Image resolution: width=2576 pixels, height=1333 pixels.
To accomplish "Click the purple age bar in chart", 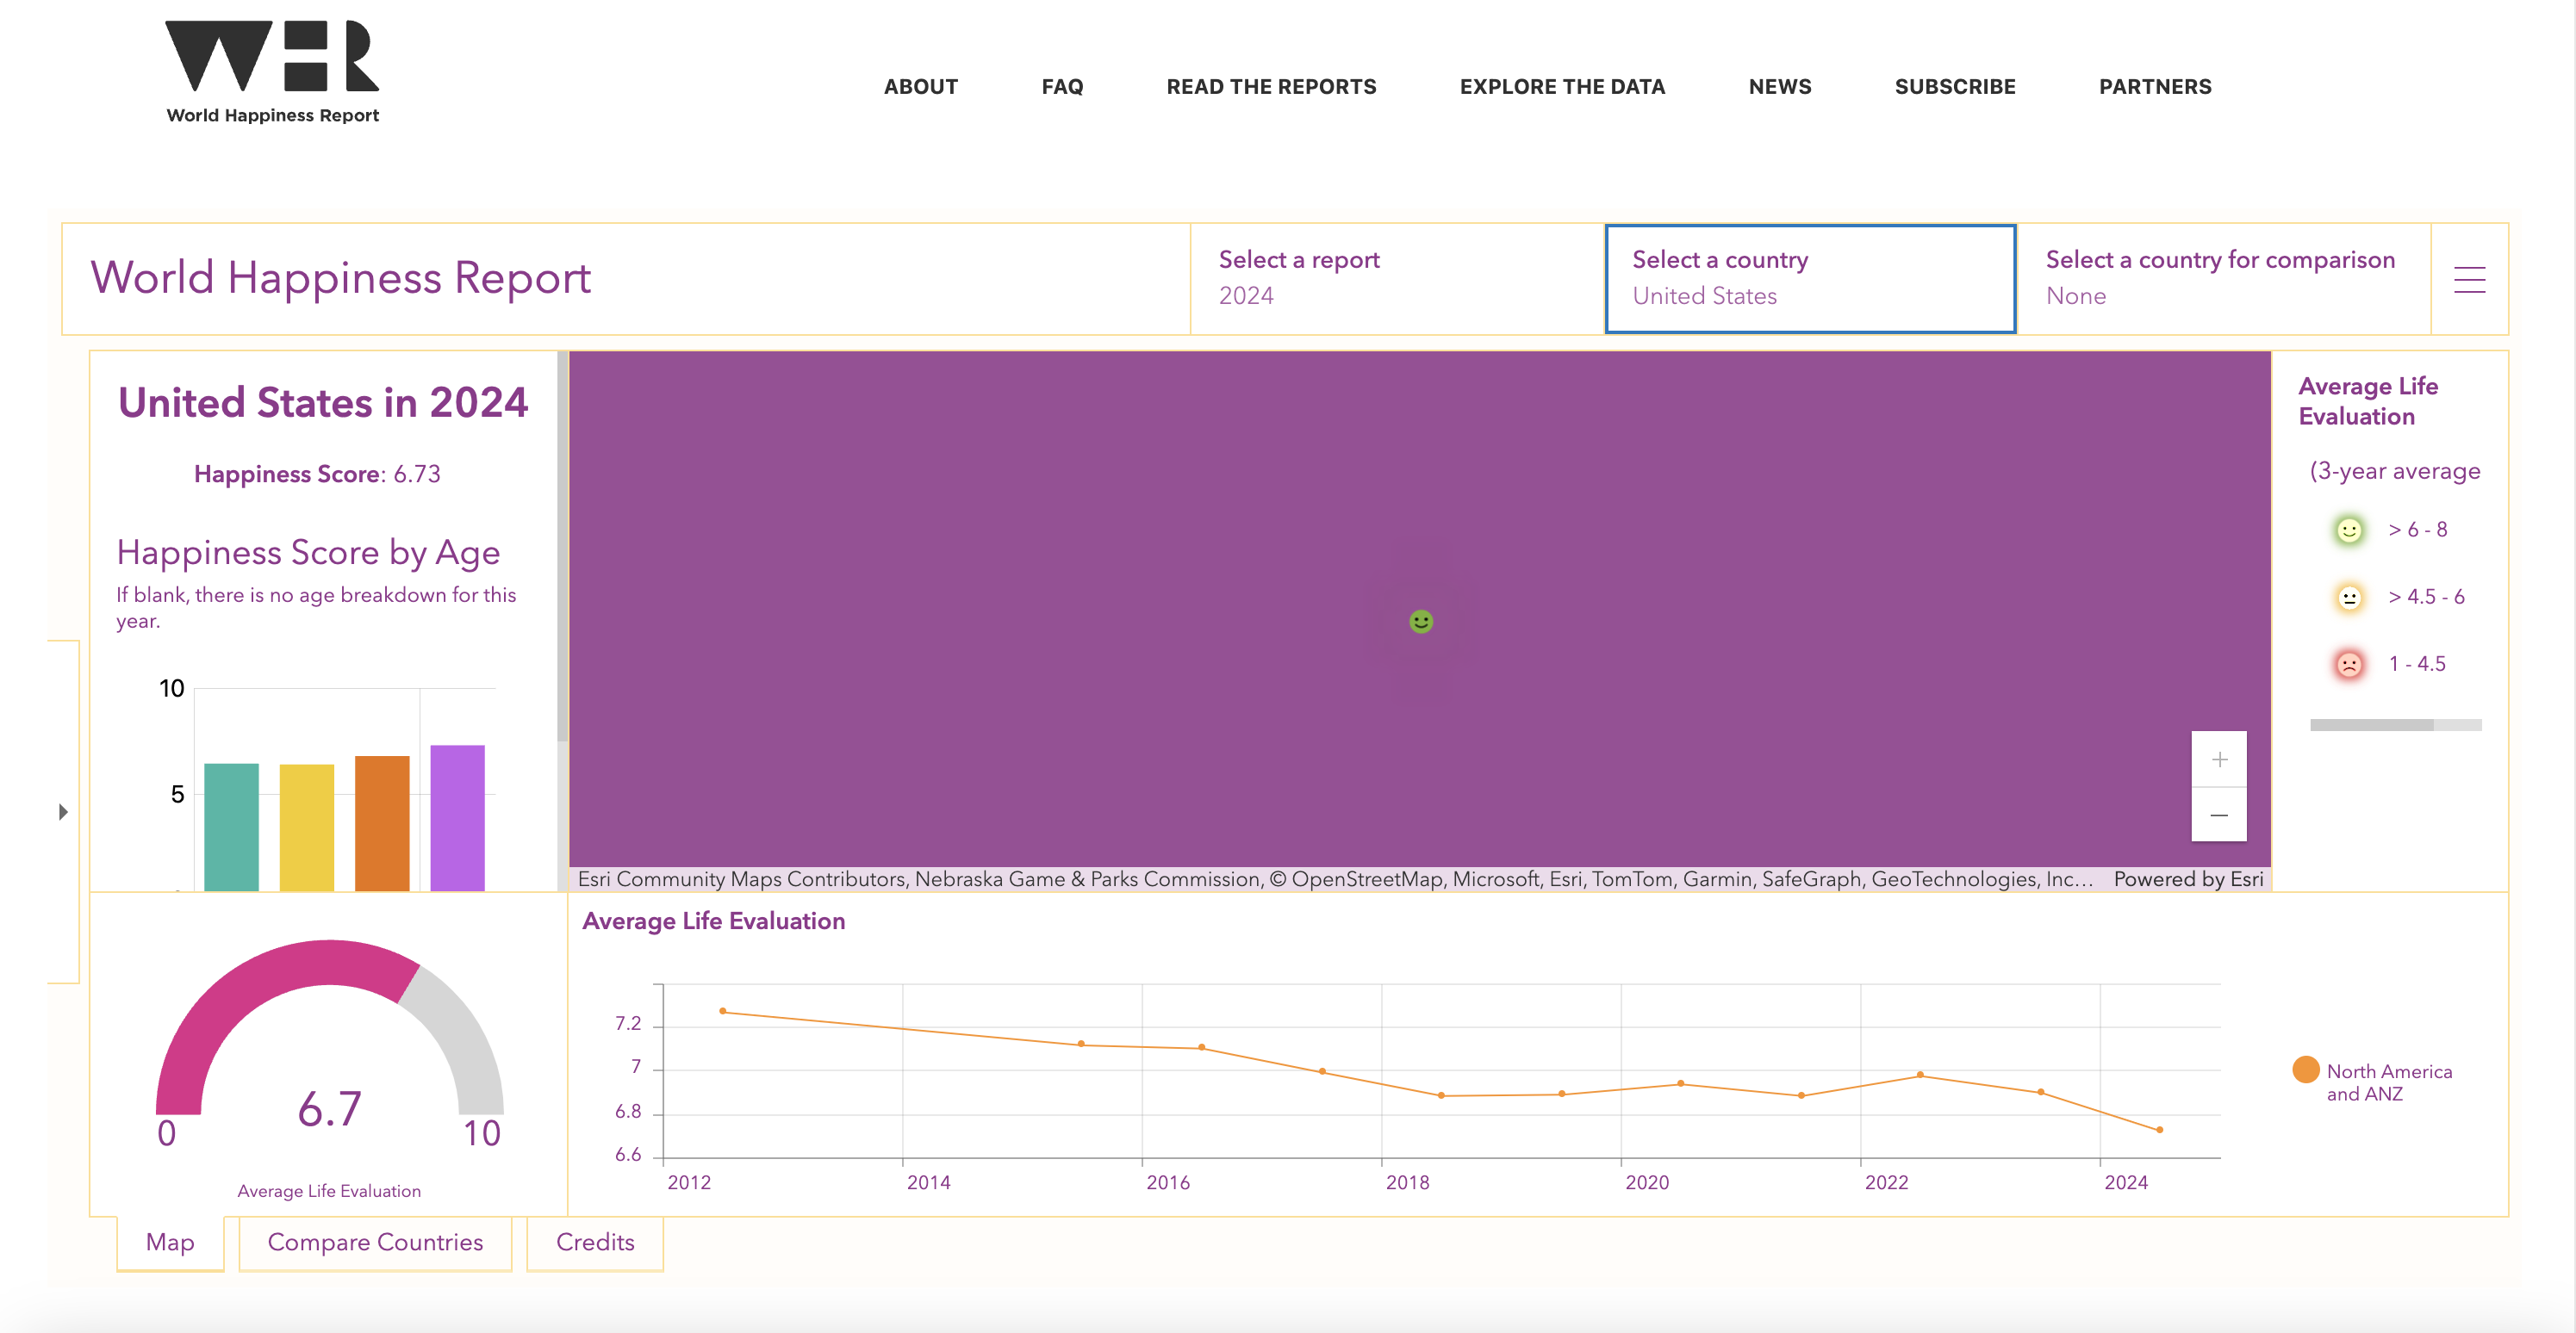I will [x=457, y=816].
